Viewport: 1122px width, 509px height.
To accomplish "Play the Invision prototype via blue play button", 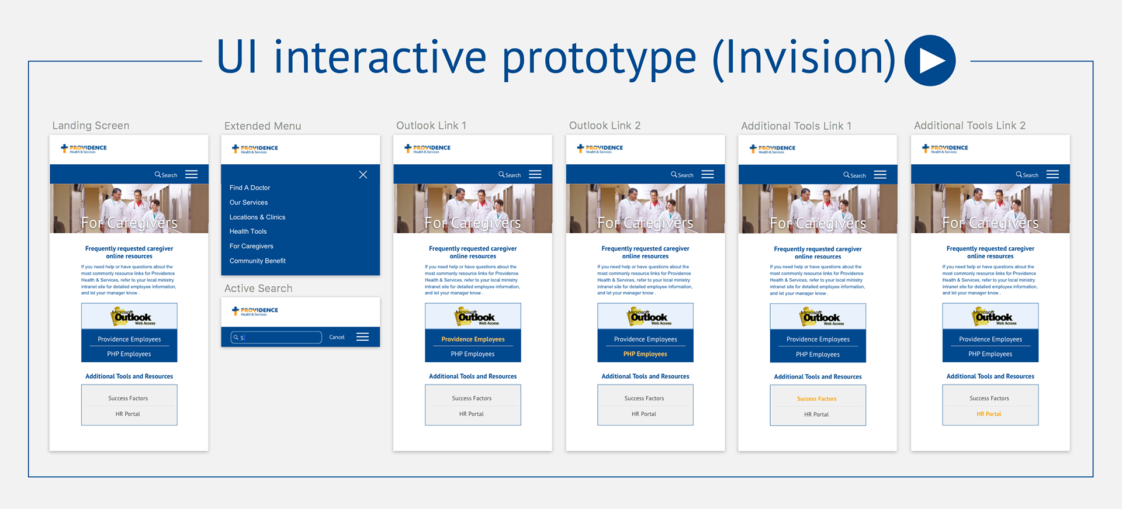I will 930,61.
